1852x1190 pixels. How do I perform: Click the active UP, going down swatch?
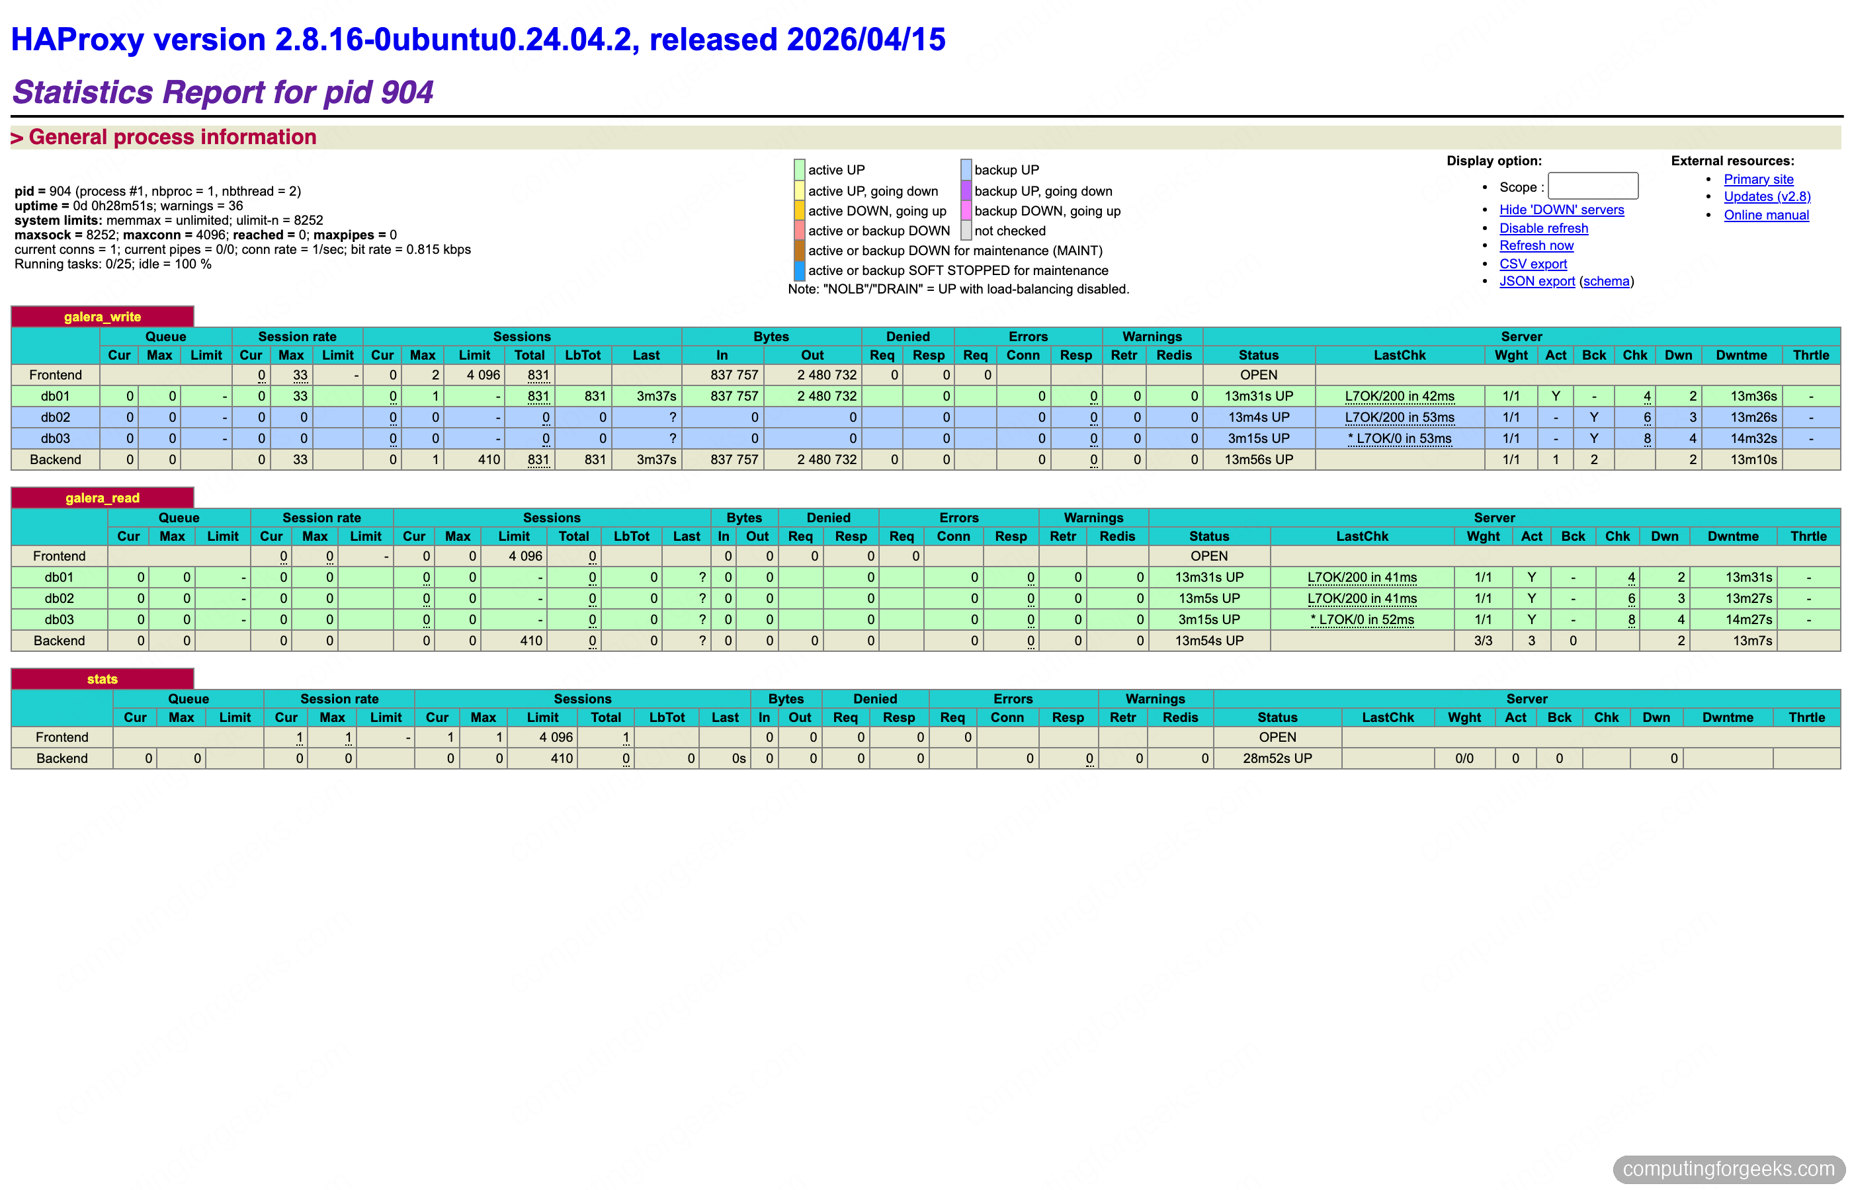coord(799,190)
